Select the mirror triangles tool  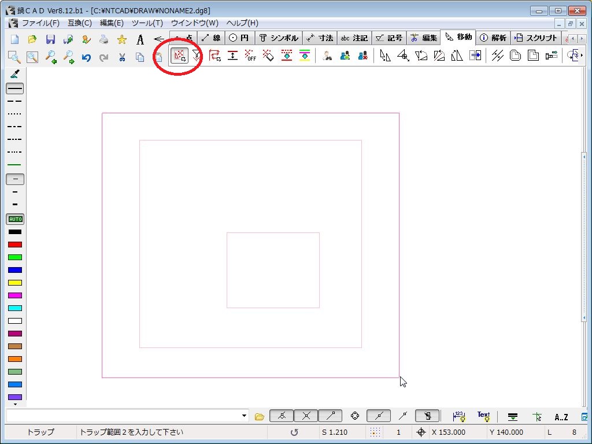(x=457, y=56)
